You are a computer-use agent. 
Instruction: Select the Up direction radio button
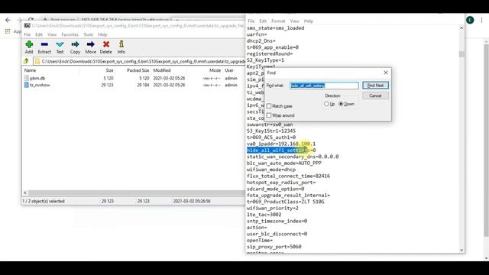(326, 104)
